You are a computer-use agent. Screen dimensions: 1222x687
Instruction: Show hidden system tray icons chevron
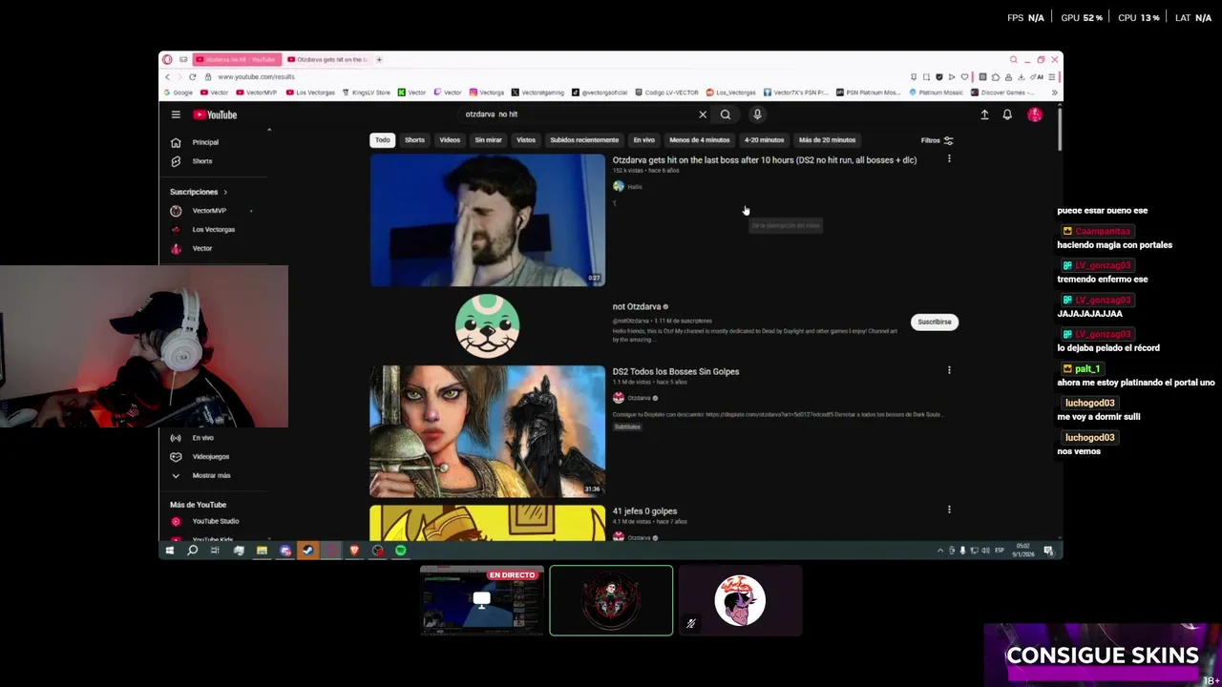(x=939, y=551)
